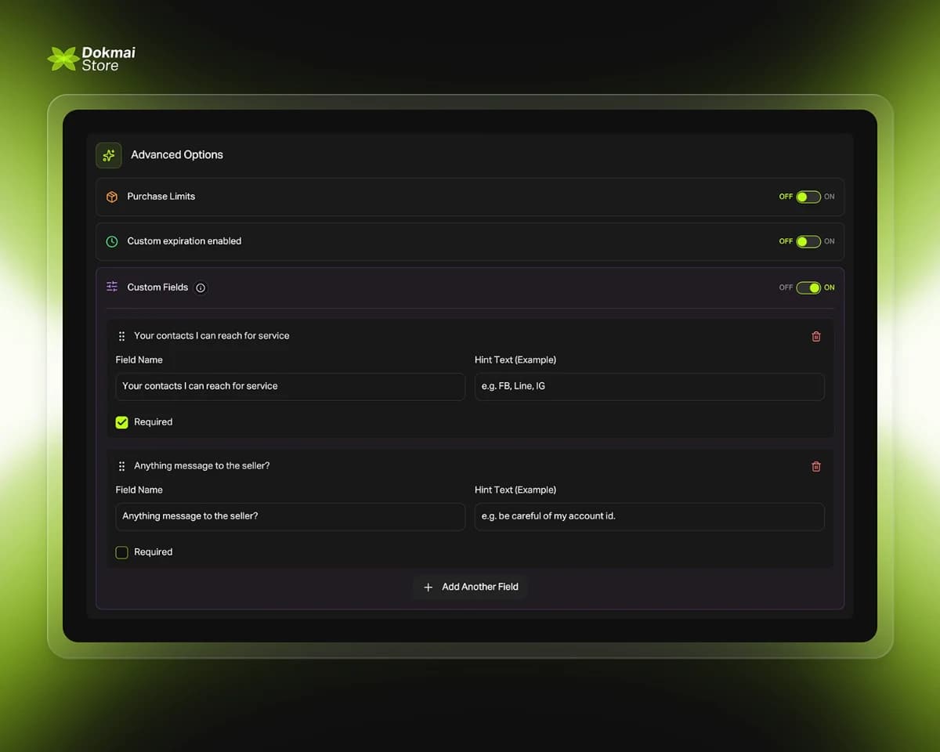This screenshot has width=940, height=752.
Task: Click trash icon on the contacts field
Action: (x=815, y=336)
